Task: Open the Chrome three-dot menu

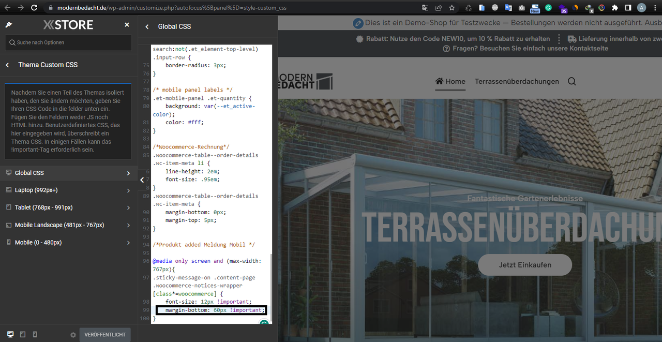Action: coord(655,8)
